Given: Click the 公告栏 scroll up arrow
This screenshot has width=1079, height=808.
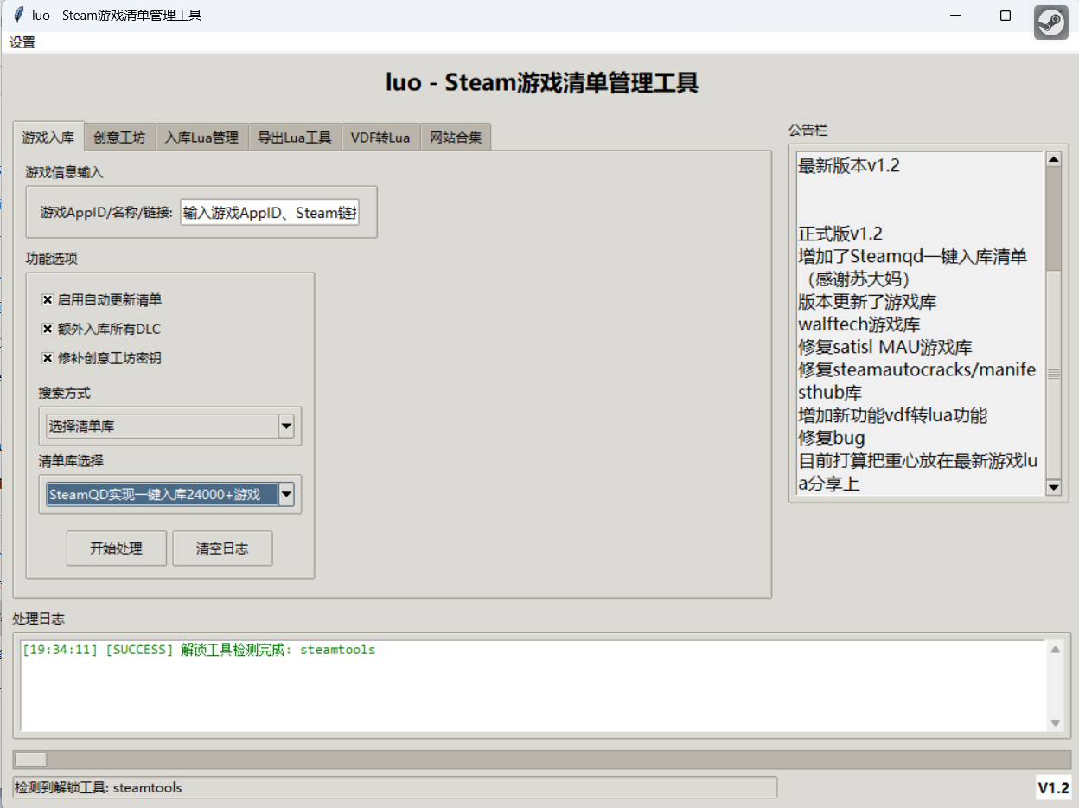Looking at the screenshot, I should click(x=1053, y=159).
